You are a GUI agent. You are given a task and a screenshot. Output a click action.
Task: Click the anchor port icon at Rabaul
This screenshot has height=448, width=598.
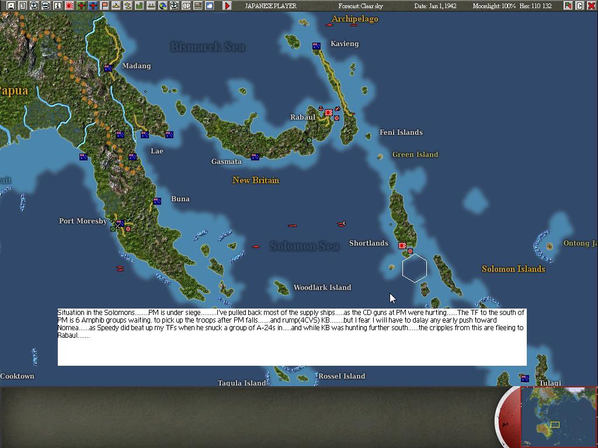[321, 108]
